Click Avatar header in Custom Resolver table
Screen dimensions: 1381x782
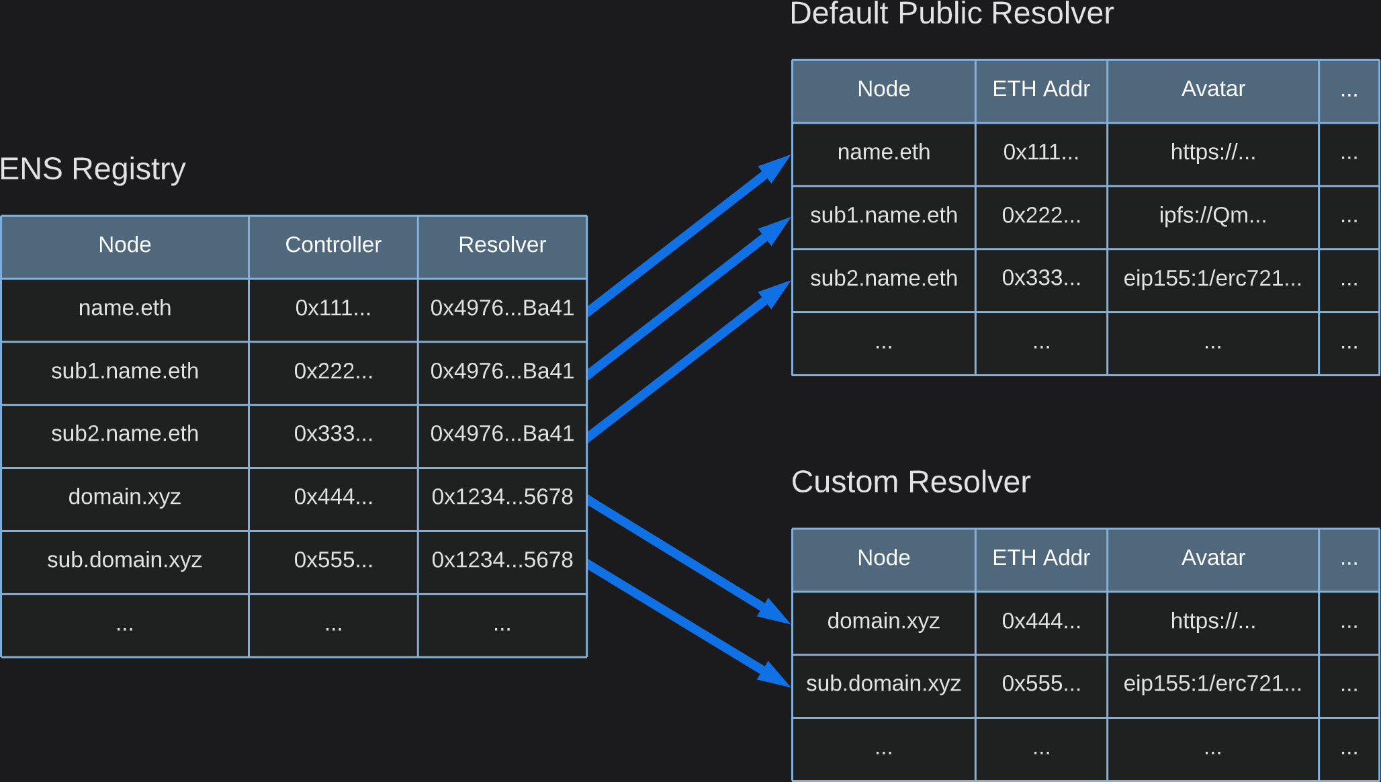pyautogui.click(x=1212, y=558)
